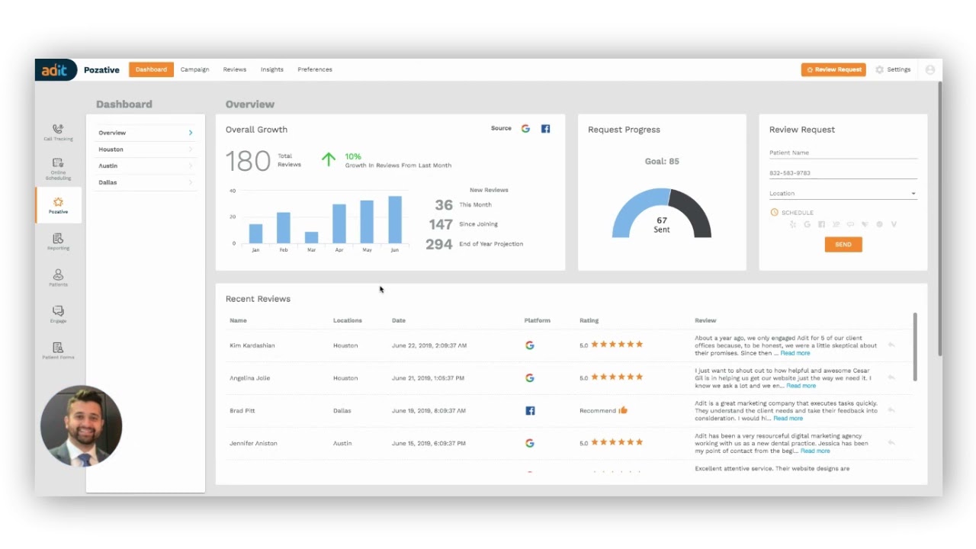The width and height of the screenshot is (976, 549).
Task: Filter Overall Growth by Facebook source
Action: pos(545,129)
